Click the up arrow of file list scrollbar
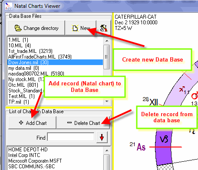The width and height of the screenshot is (198, 170). pos(107,41)
